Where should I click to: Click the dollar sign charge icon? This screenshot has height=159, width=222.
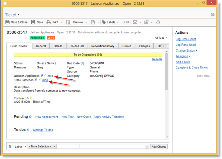tap(10, 146)
